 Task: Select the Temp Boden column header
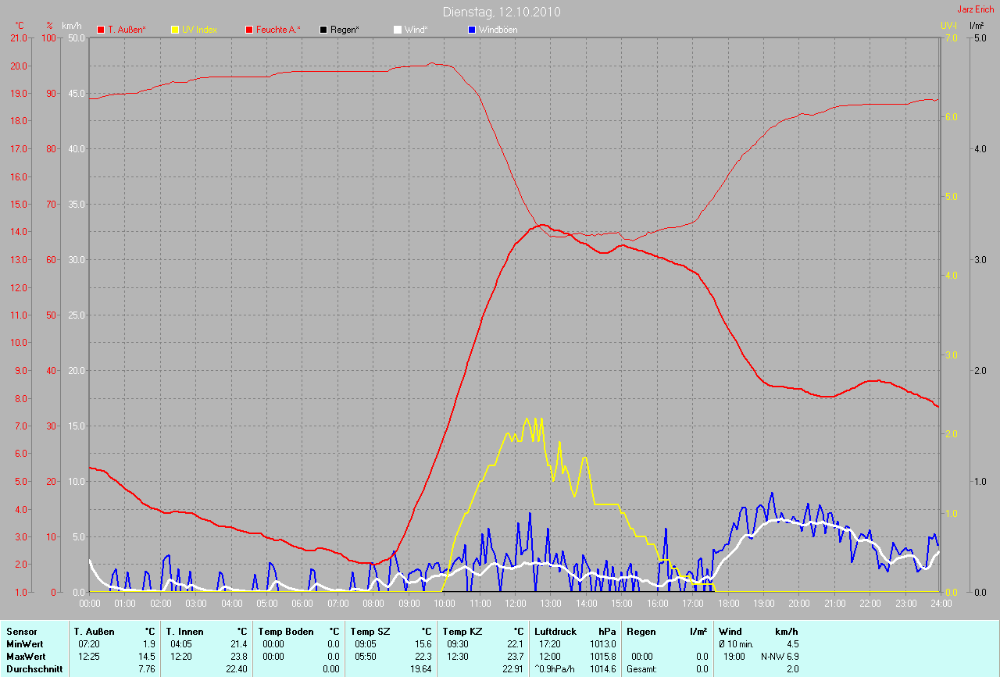click(x=285, y=632)
